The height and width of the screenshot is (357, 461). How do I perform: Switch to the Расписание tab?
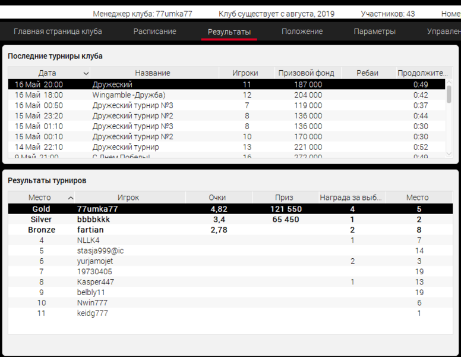(154, 32)
